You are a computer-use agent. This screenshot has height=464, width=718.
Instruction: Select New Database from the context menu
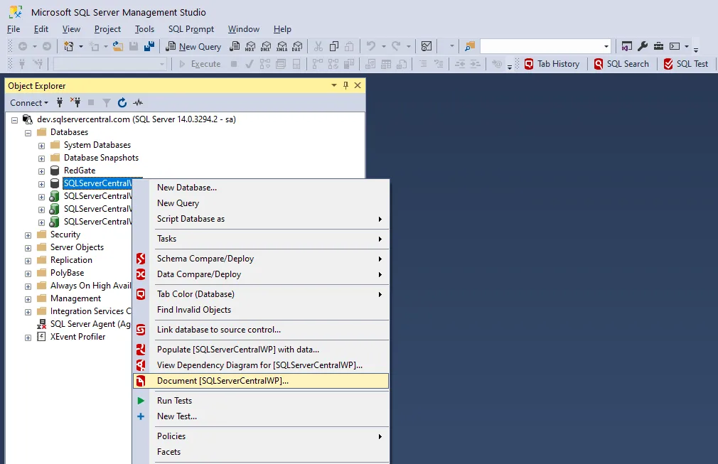point(188,187)
